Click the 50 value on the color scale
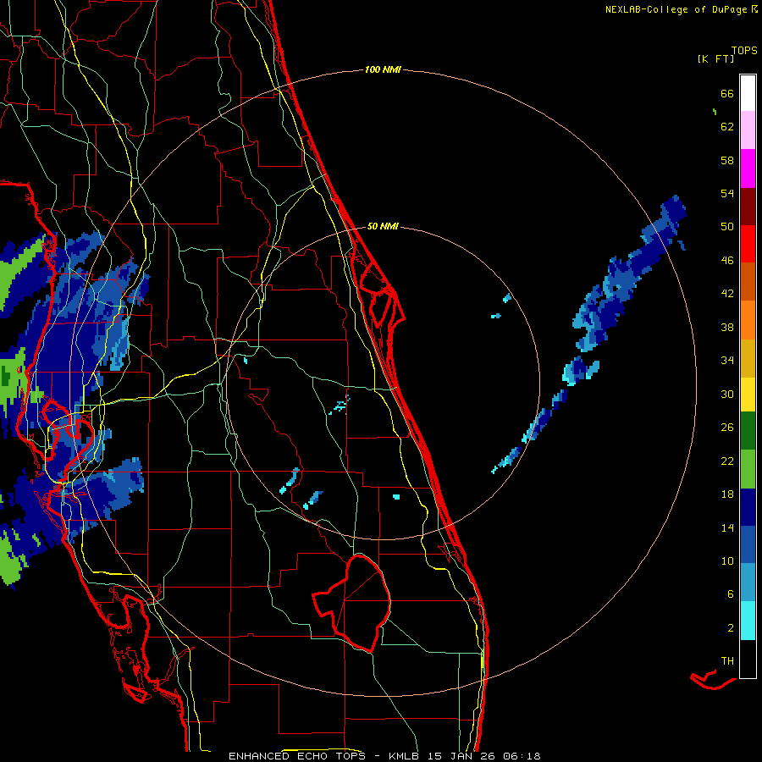762x762 pixels. tap(727, 227)
